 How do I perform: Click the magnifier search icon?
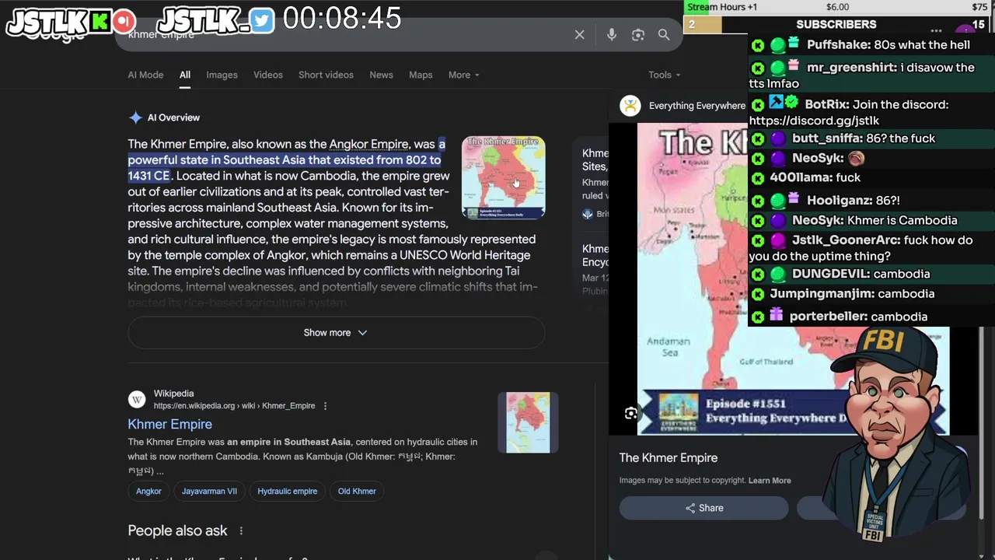click(664, 35)
